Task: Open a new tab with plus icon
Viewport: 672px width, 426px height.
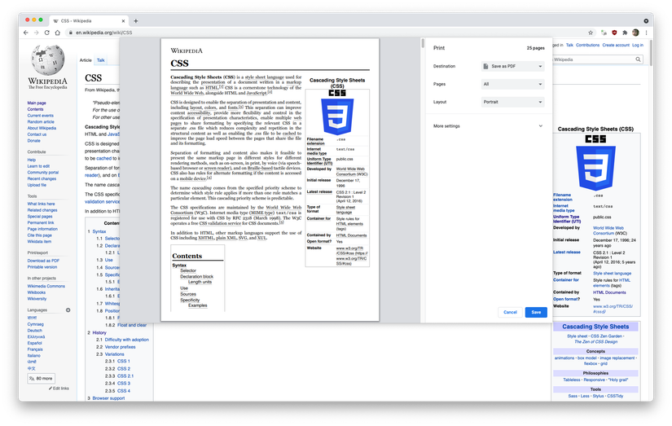Action: pyautogui.click(x=136, y=20)
